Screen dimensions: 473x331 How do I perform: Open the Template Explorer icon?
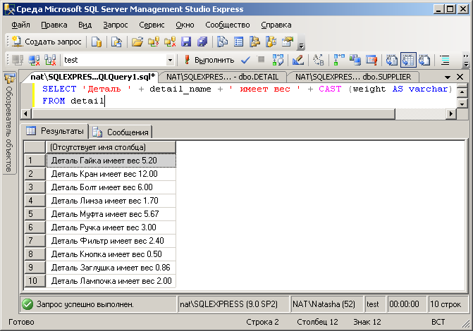click(271, 42)
